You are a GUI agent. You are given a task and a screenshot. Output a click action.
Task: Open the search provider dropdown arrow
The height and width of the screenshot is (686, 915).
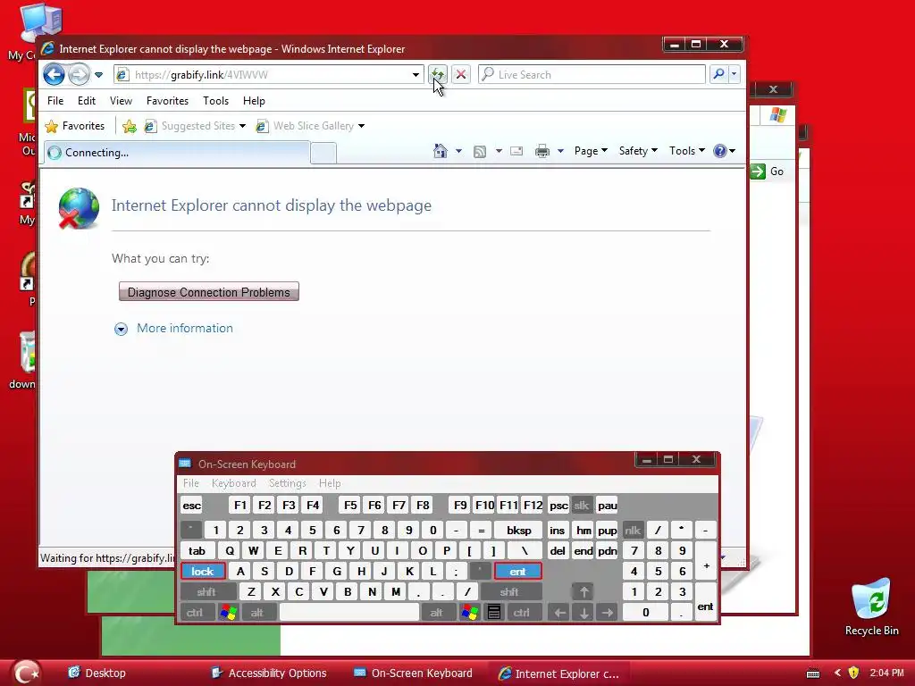735,74
